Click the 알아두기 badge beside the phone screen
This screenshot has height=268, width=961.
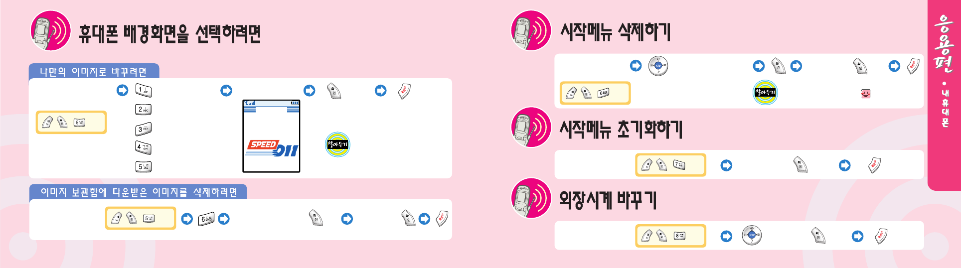pyautogui.click(x=337, y=144)
